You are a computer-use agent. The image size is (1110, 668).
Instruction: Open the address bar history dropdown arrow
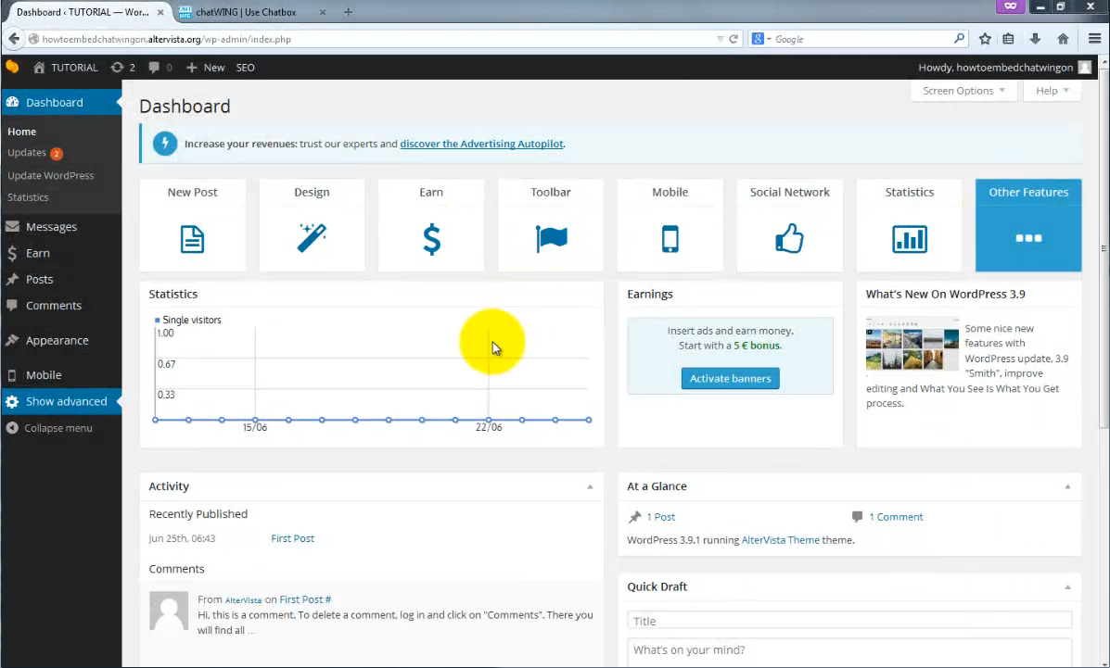pyautogui.click(x=720, y=39)
